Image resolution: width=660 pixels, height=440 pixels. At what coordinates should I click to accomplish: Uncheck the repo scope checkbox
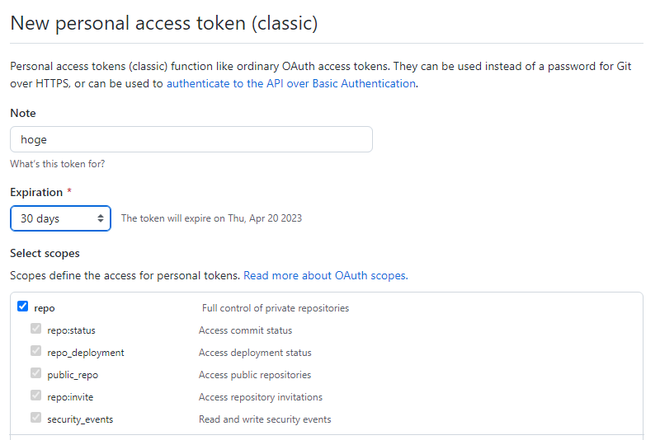pos(23,307)
